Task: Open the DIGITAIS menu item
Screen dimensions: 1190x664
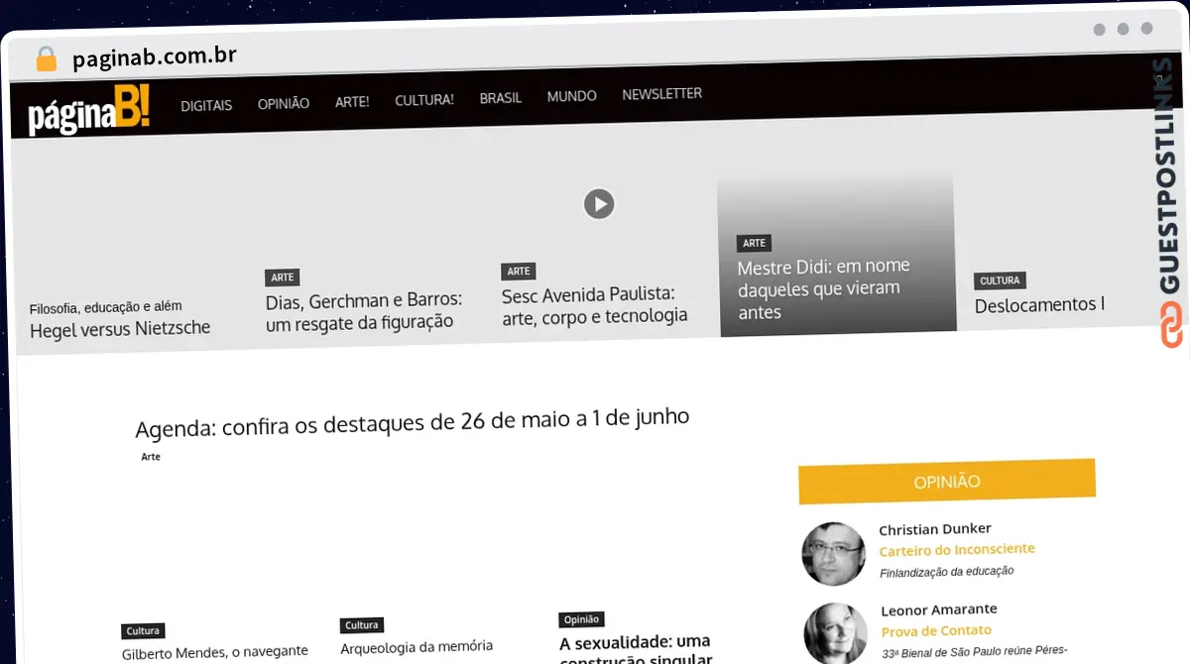Action: click(206, 105)
